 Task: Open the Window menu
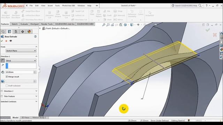click(81, 6)
